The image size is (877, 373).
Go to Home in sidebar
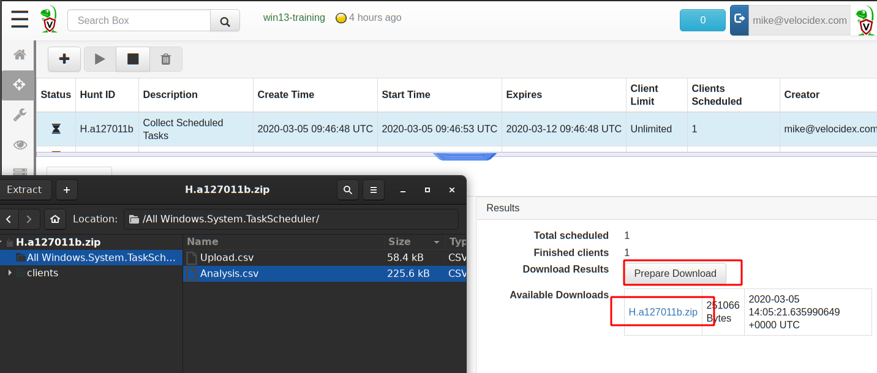click(x=20, y=55)
